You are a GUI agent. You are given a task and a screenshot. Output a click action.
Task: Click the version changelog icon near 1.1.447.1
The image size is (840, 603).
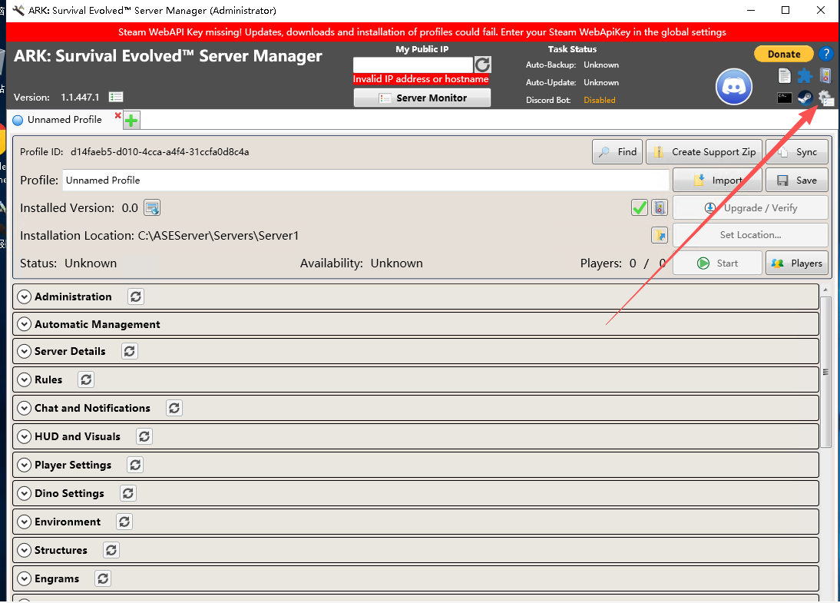click(x=116, y=97)
